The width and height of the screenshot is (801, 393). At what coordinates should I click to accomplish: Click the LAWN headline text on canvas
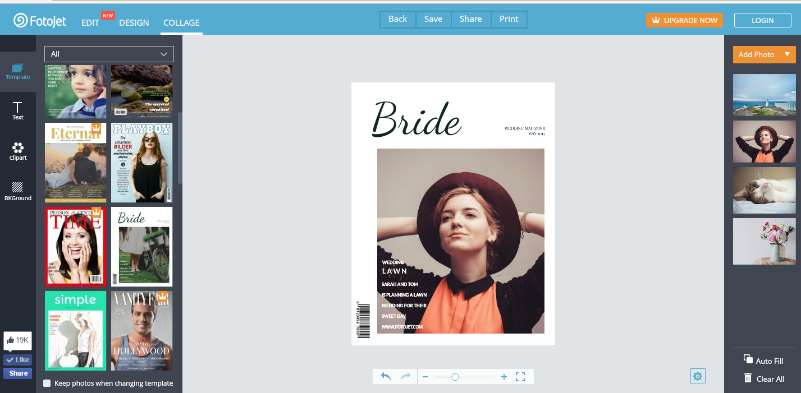click(395, 271)
